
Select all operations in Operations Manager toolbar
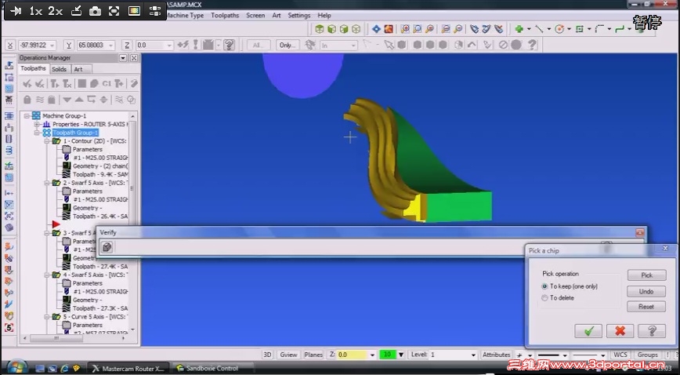(27, 83)
